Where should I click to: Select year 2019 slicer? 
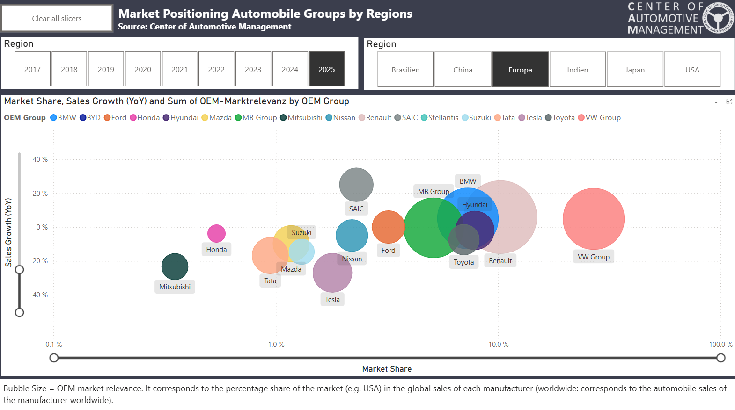tap(106, 69)
